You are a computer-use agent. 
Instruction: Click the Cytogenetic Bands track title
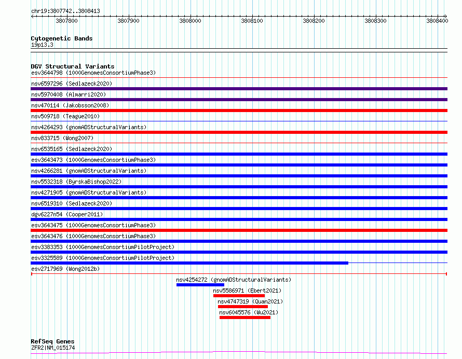(62, 38)
